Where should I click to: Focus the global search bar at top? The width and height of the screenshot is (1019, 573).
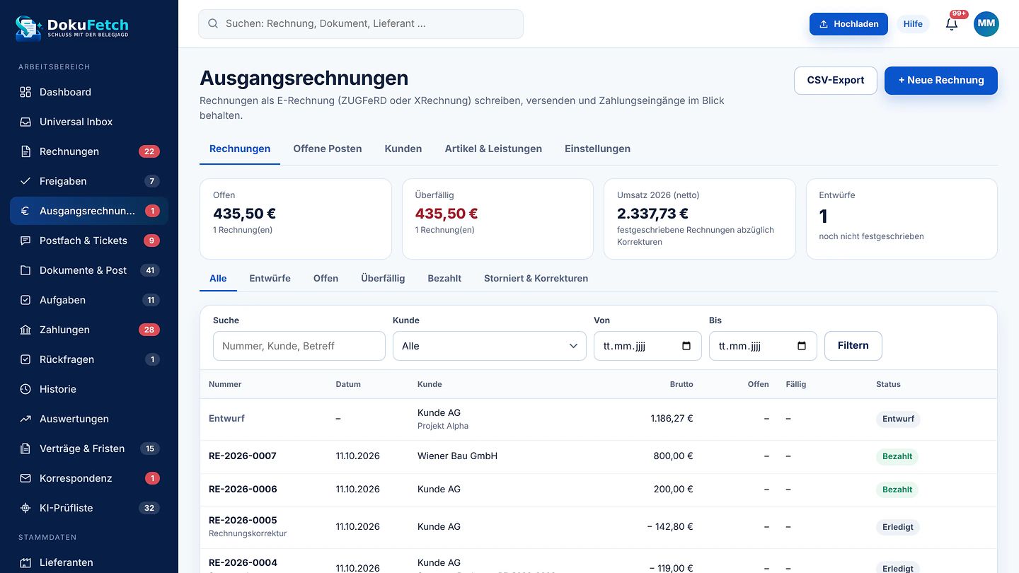click(361, 23)
